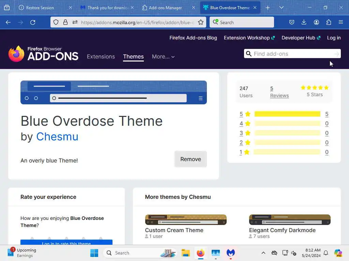
Task: Launch File Explorer from the taskbar
Action: 185,253
